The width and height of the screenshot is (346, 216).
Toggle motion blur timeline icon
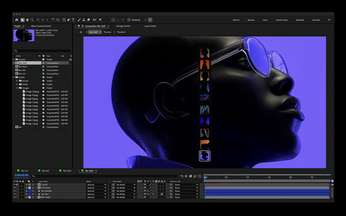(195, 176)
